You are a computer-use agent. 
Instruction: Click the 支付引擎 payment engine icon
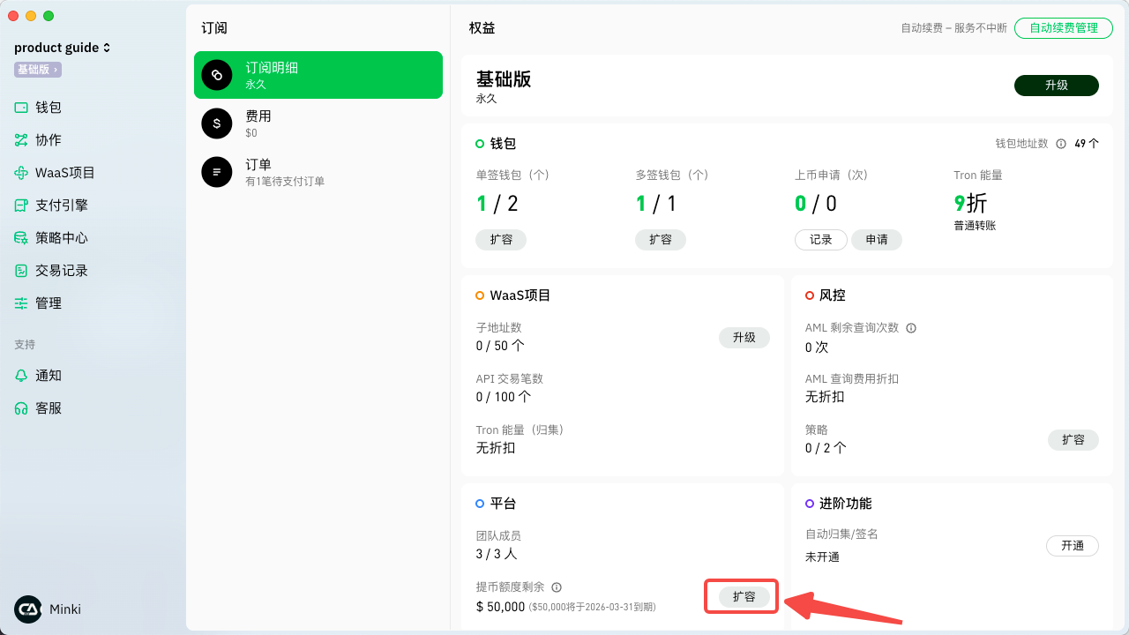[x=21, y=205]
